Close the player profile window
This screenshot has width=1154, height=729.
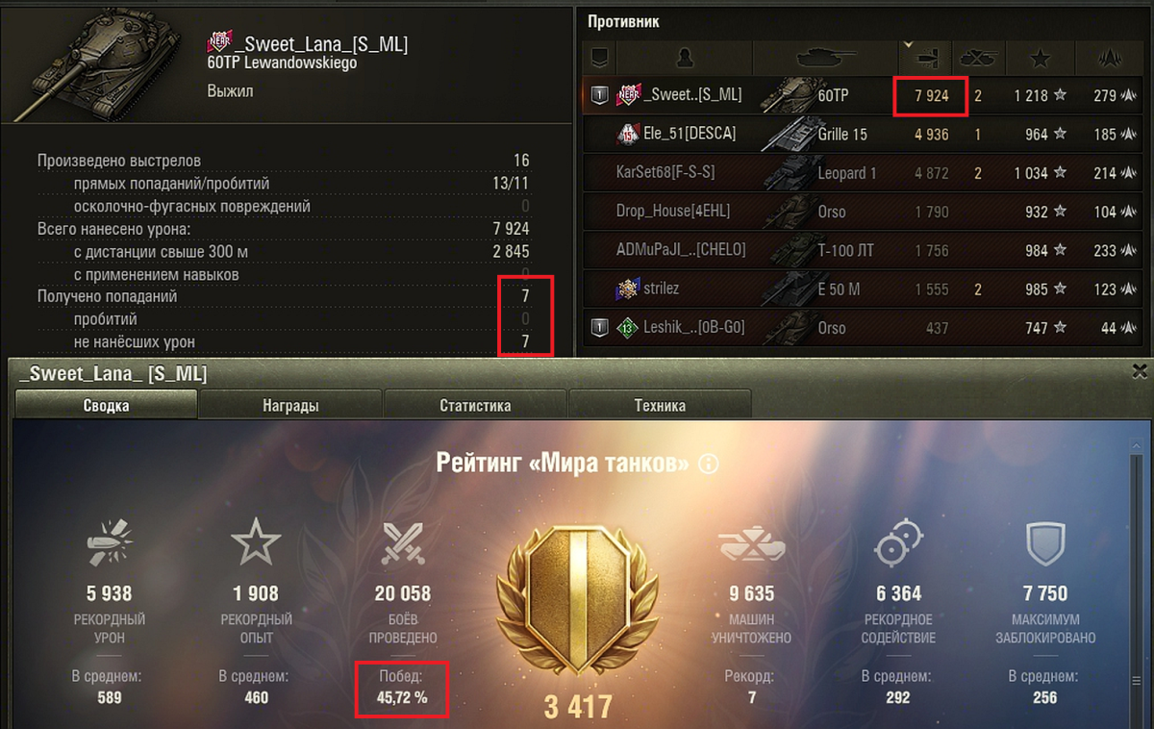(1140, 370)
